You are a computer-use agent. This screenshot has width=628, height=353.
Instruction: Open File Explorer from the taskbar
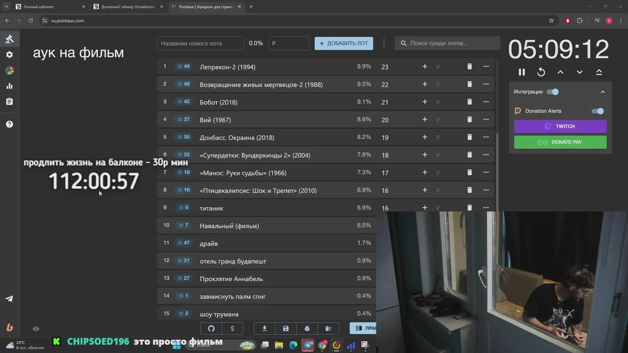279,345
